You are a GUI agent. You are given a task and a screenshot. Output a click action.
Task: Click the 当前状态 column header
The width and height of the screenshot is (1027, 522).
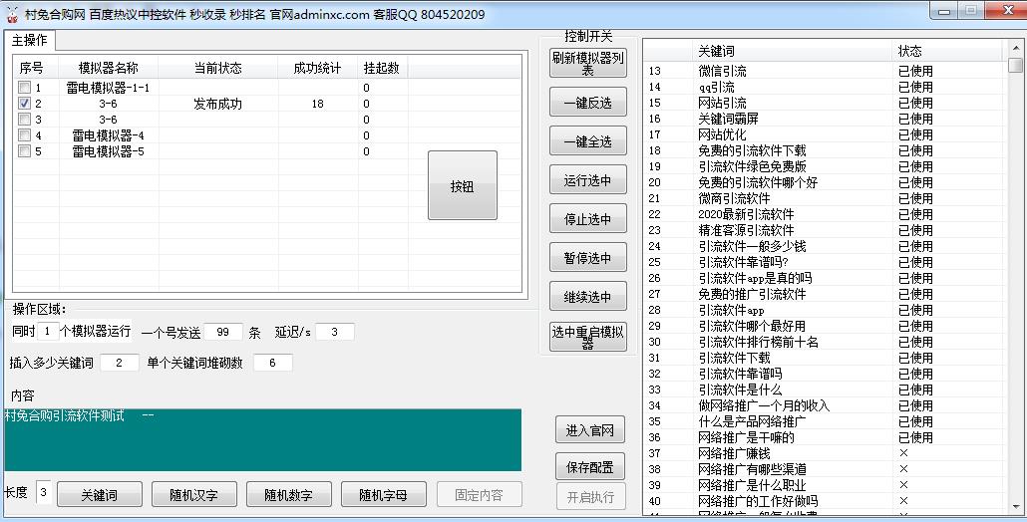218,68
